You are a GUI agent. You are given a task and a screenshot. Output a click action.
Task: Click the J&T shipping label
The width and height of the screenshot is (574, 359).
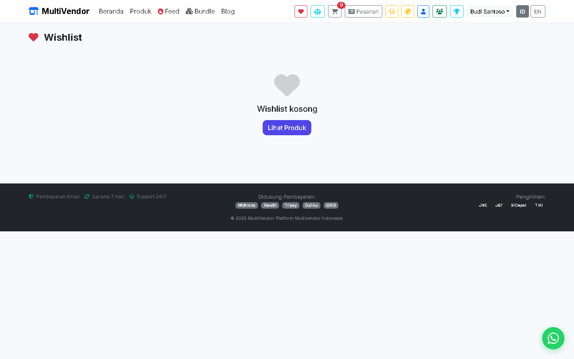pyautogui.click(x=499, y=205)
